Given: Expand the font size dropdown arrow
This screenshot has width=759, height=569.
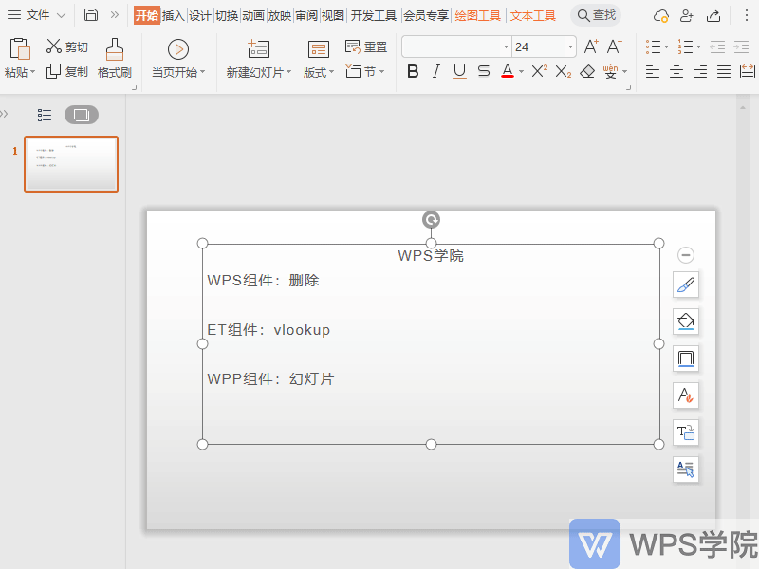Looking at the screenshot, I should coord(571,46).
